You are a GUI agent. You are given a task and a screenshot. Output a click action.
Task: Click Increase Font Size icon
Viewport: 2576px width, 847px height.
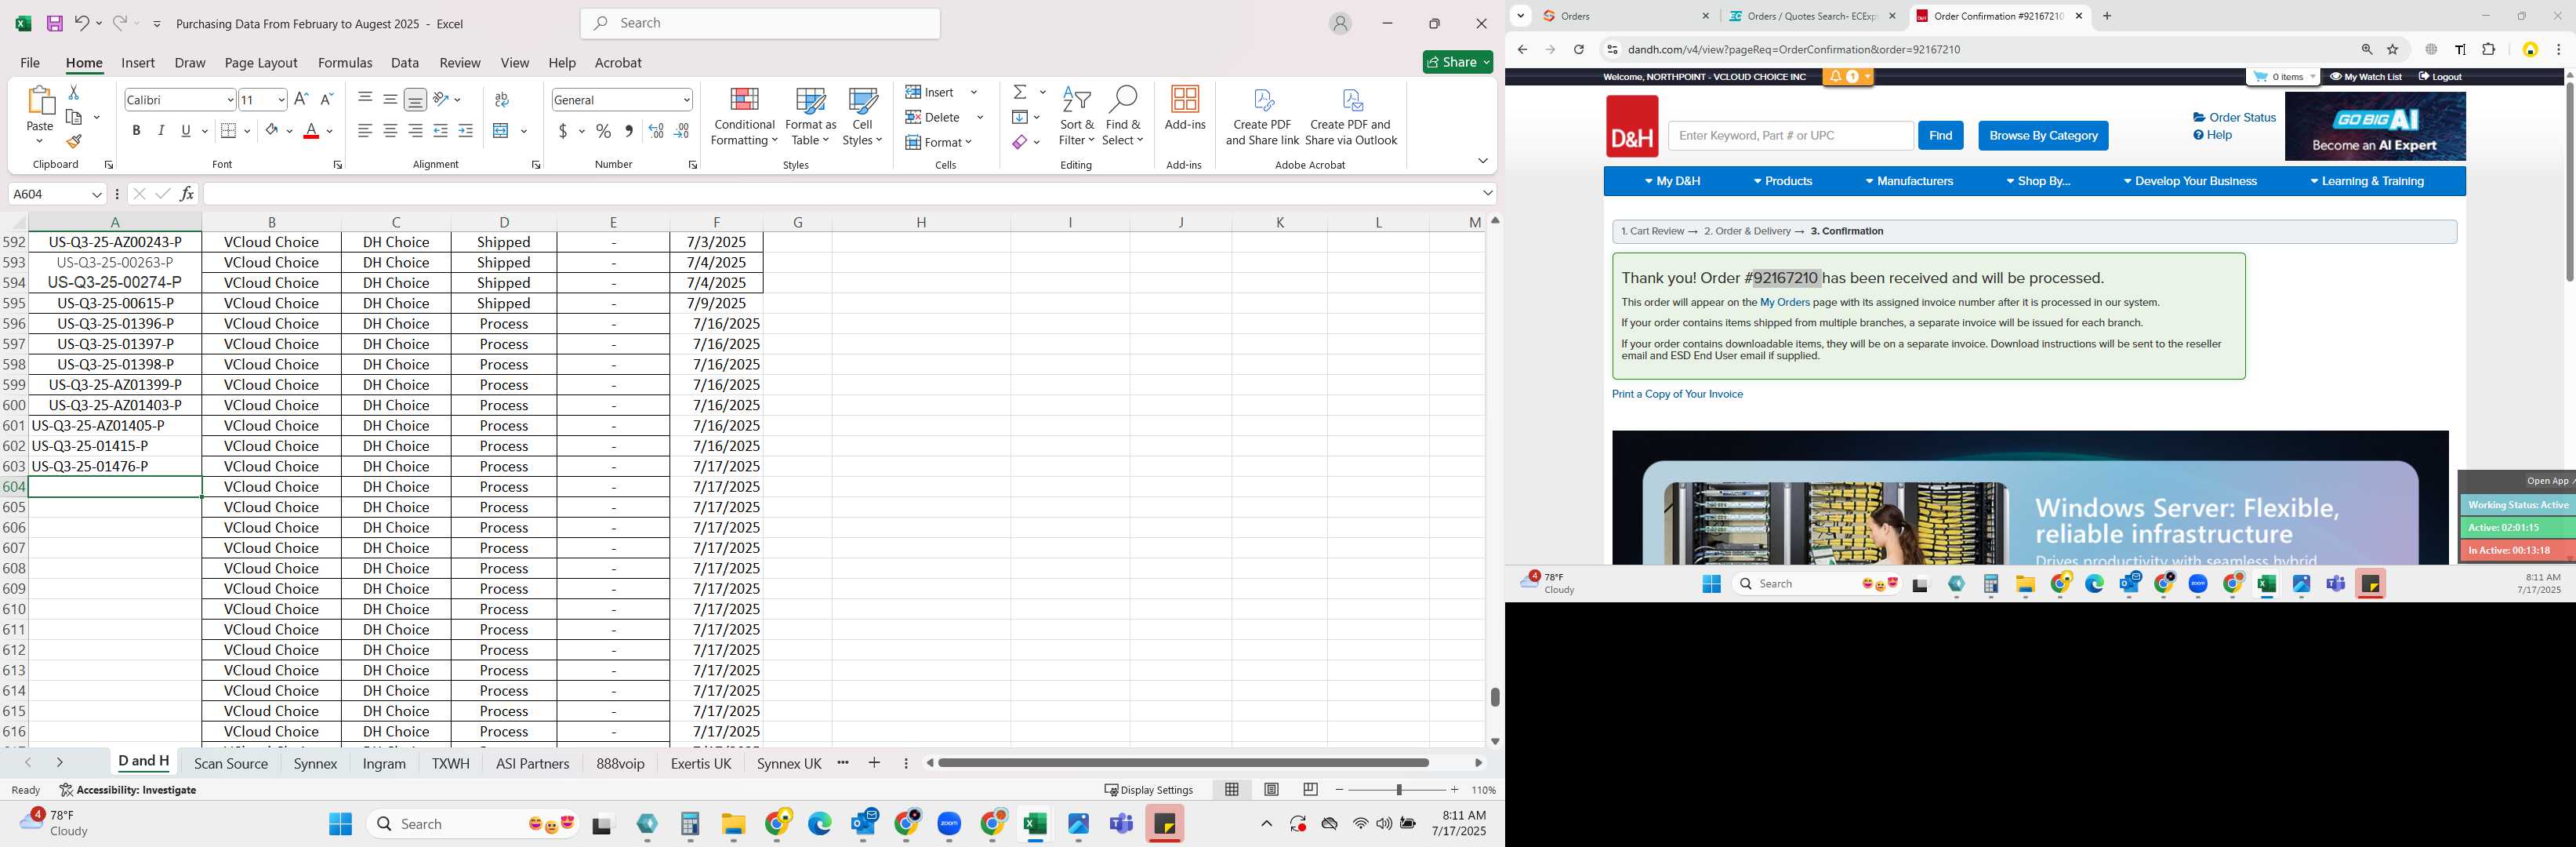pyautogui.click(x=301, y=99)
